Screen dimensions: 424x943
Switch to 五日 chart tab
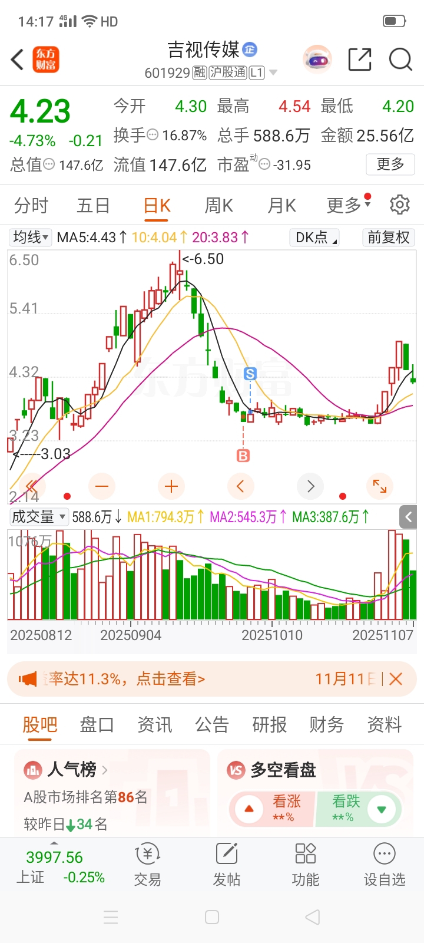click(x=93, y=206)
